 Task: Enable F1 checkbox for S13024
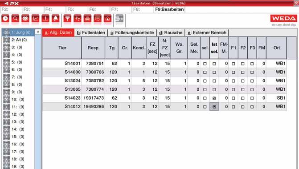(233, 81)
